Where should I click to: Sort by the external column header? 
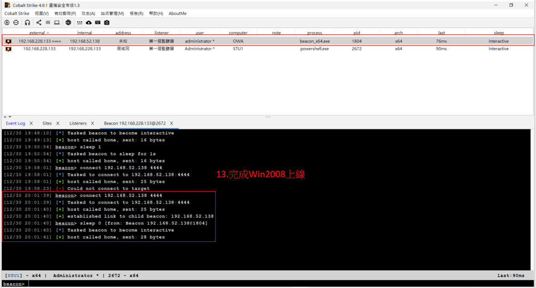click(x=39, y=33)
